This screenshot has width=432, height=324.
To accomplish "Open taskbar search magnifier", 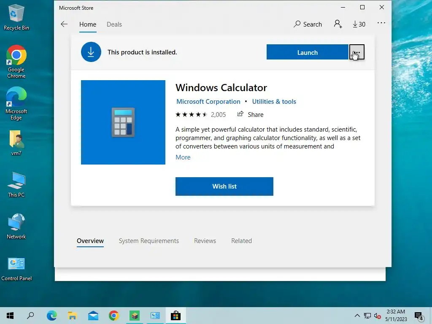I will (30, 316).
